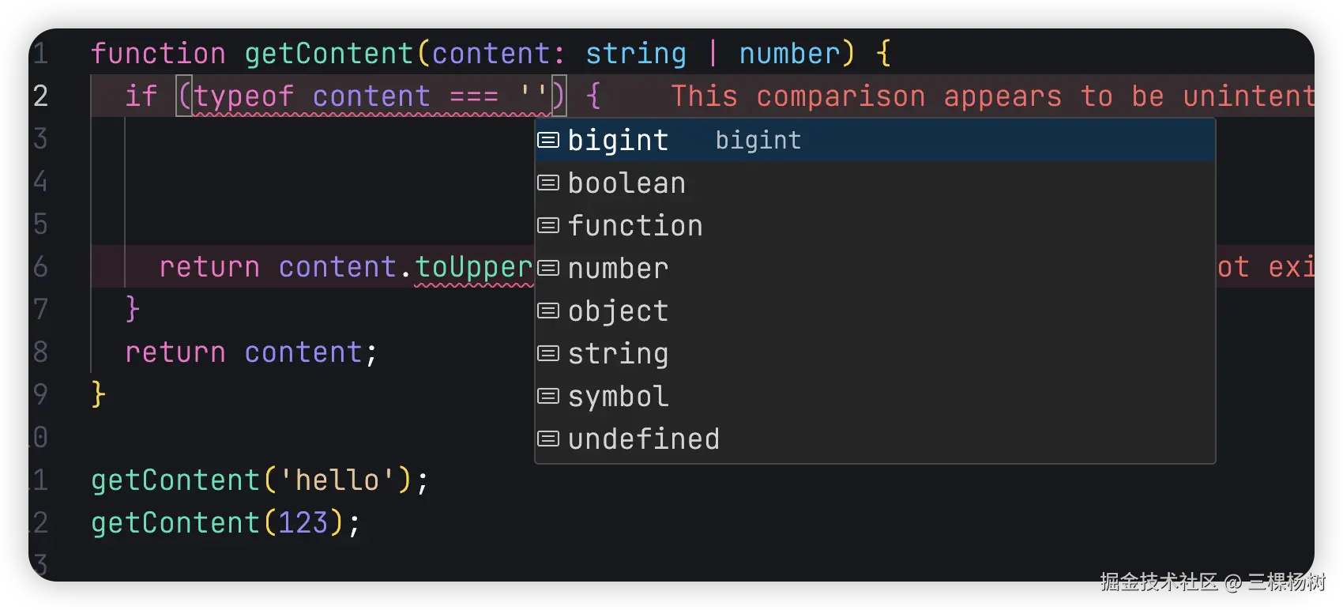Select the string autocomplete entry
Viewport: 1343px width, 610px height.
pyautogui.click(x=618, y=354)
